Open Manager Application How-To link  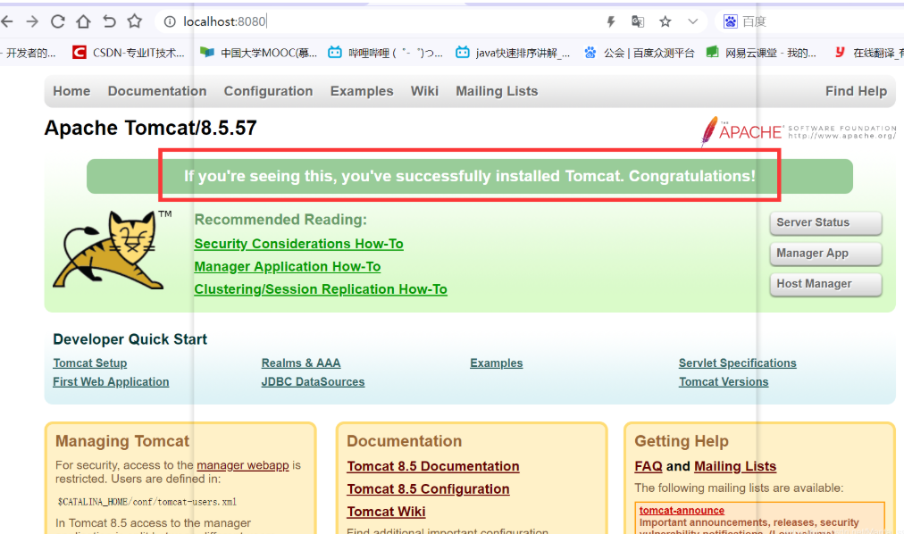pyautogui.click(x=287, y=267)
